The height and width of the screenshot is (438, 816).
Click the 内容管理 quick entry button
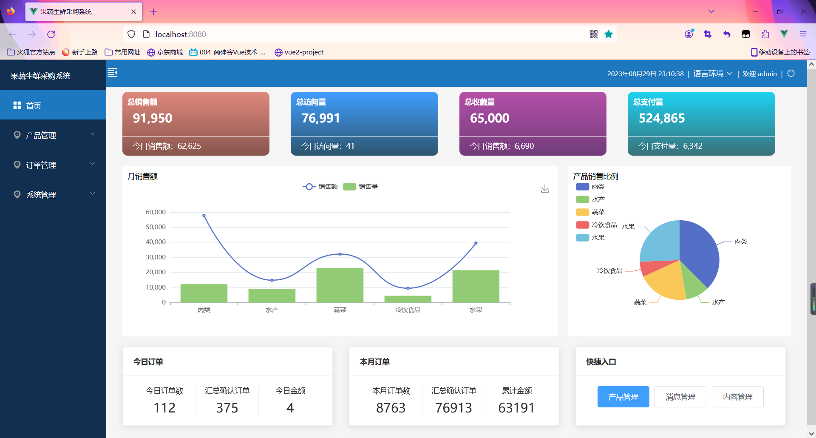click(x=738, y=397)
